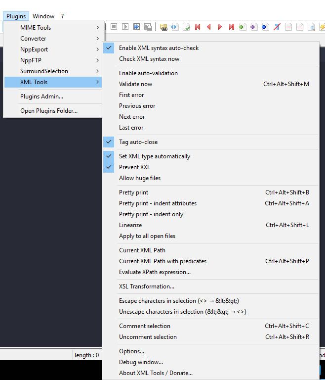Screen dimensions: 325x380
Task: Select Comment selection
Action: (x=211, y=326)
